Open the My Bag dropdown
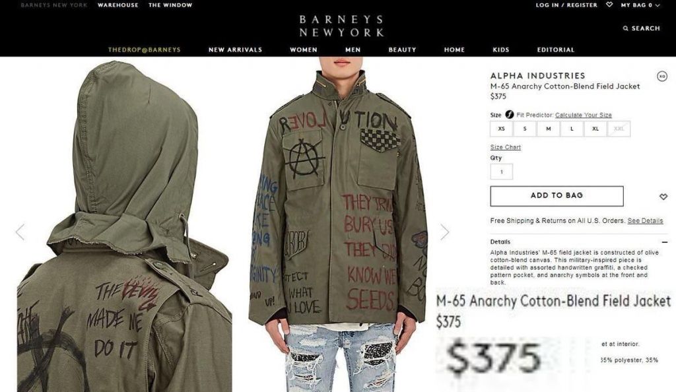Image resolution: width=676 pixels, height=392 pixels. [640, 5]
